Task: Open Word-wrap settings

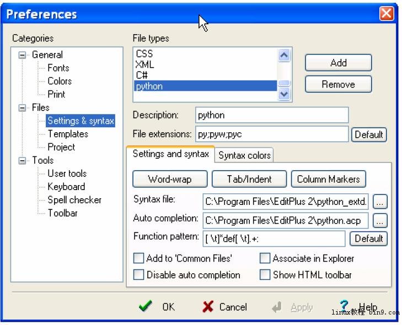Action: (x=170, y=179)
